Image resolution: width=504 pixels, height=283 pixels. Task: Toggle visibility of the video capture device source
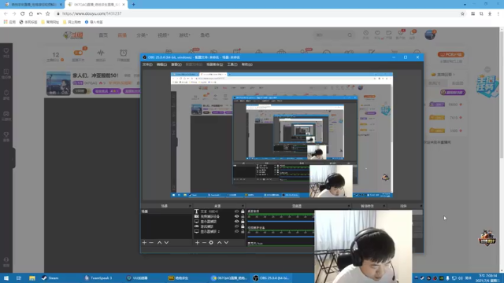(236, 216)
